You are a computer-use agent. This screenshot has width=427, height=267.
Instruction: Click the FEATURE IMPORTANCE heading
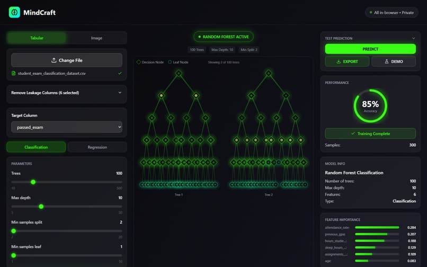[342, 220]
